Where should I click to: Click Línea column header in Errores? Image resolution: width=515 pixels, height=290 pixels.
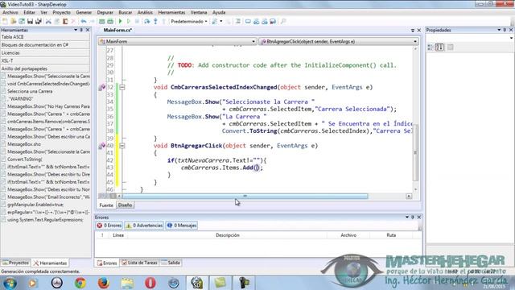click(x=118, y=235)
